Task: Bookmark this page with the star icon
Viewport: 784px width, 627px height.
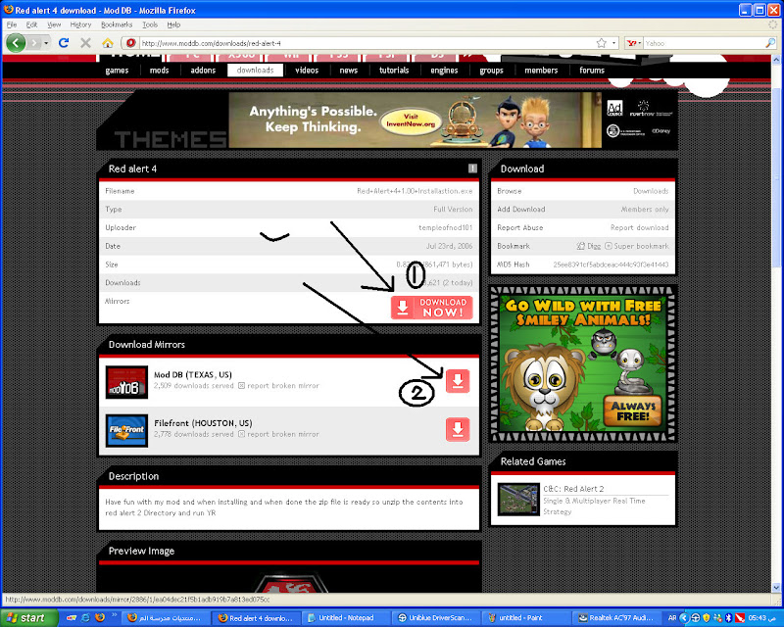Action: (x=602, y=43)
